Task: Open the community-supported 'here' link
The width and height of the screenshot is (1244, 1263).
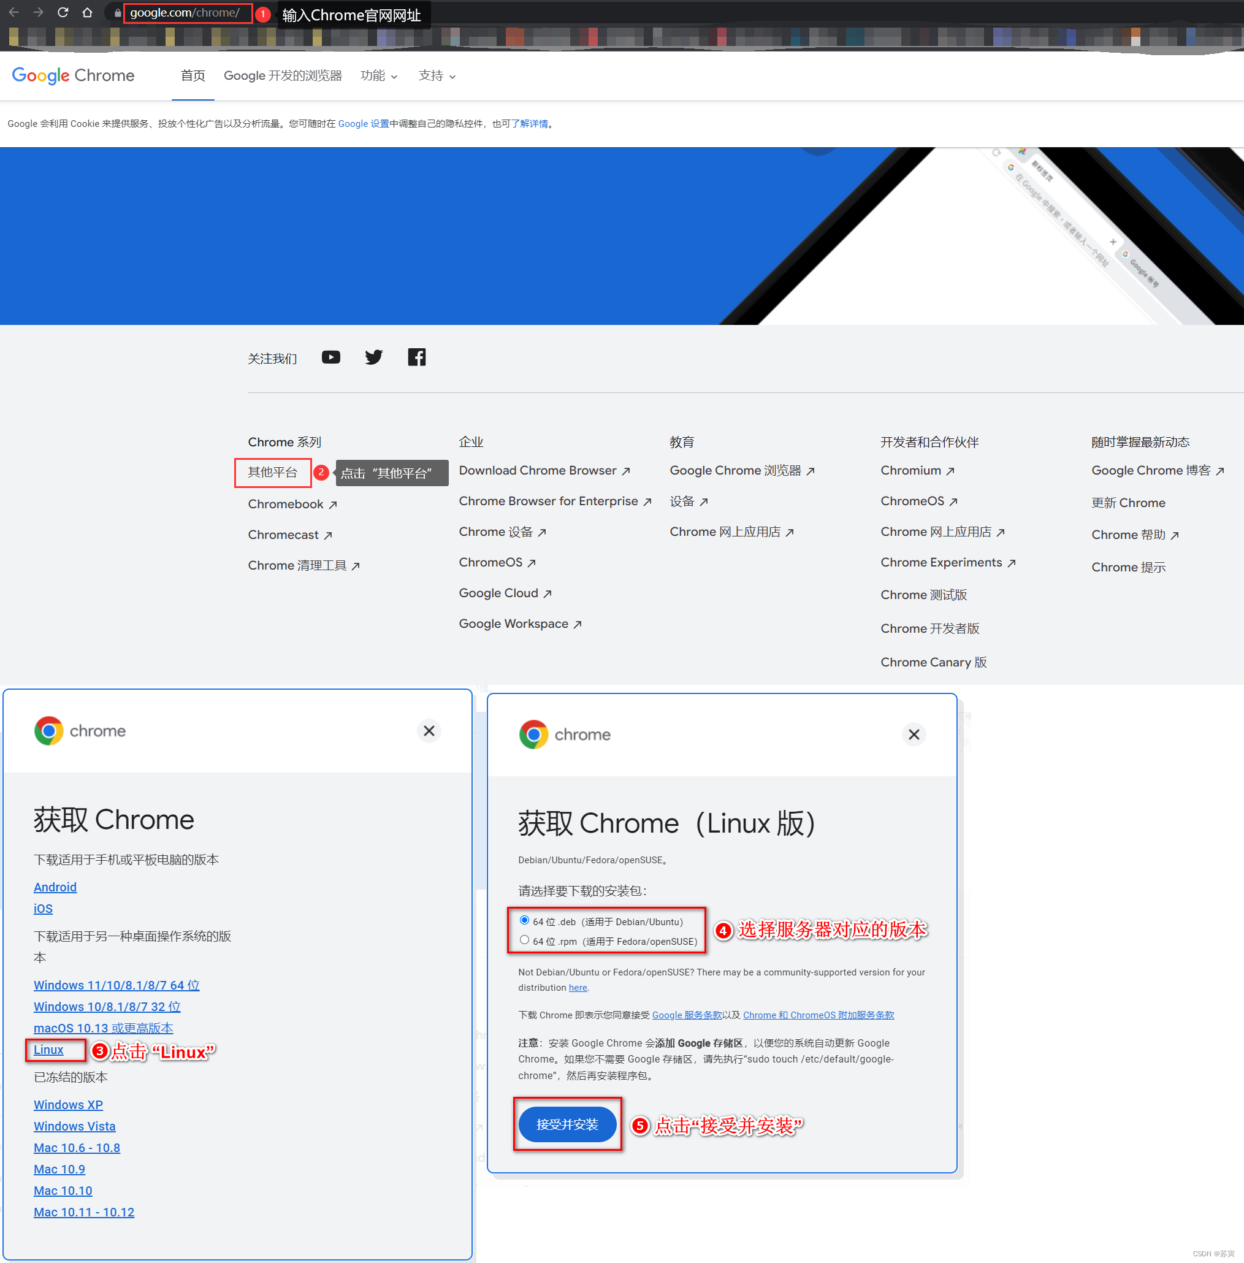Action: point(578,987)
